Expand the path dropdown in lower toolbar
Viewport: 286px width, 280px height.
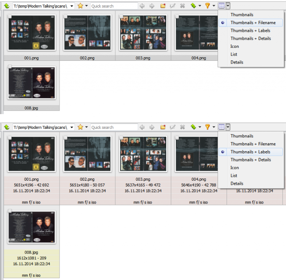(72, 127)
